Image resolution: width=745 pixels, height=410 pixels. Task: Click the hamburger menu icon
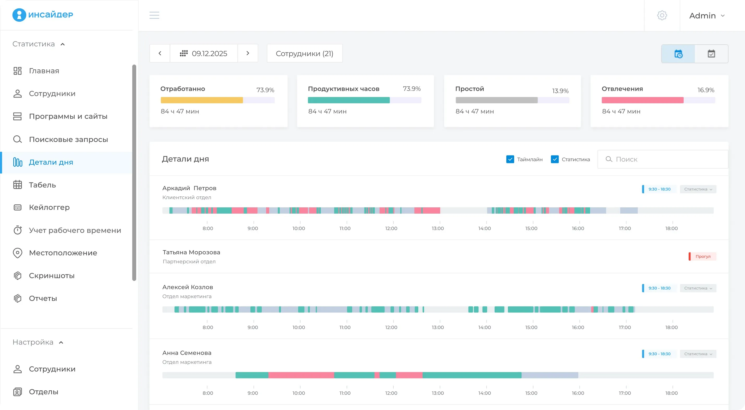click(x=154, y=15)
